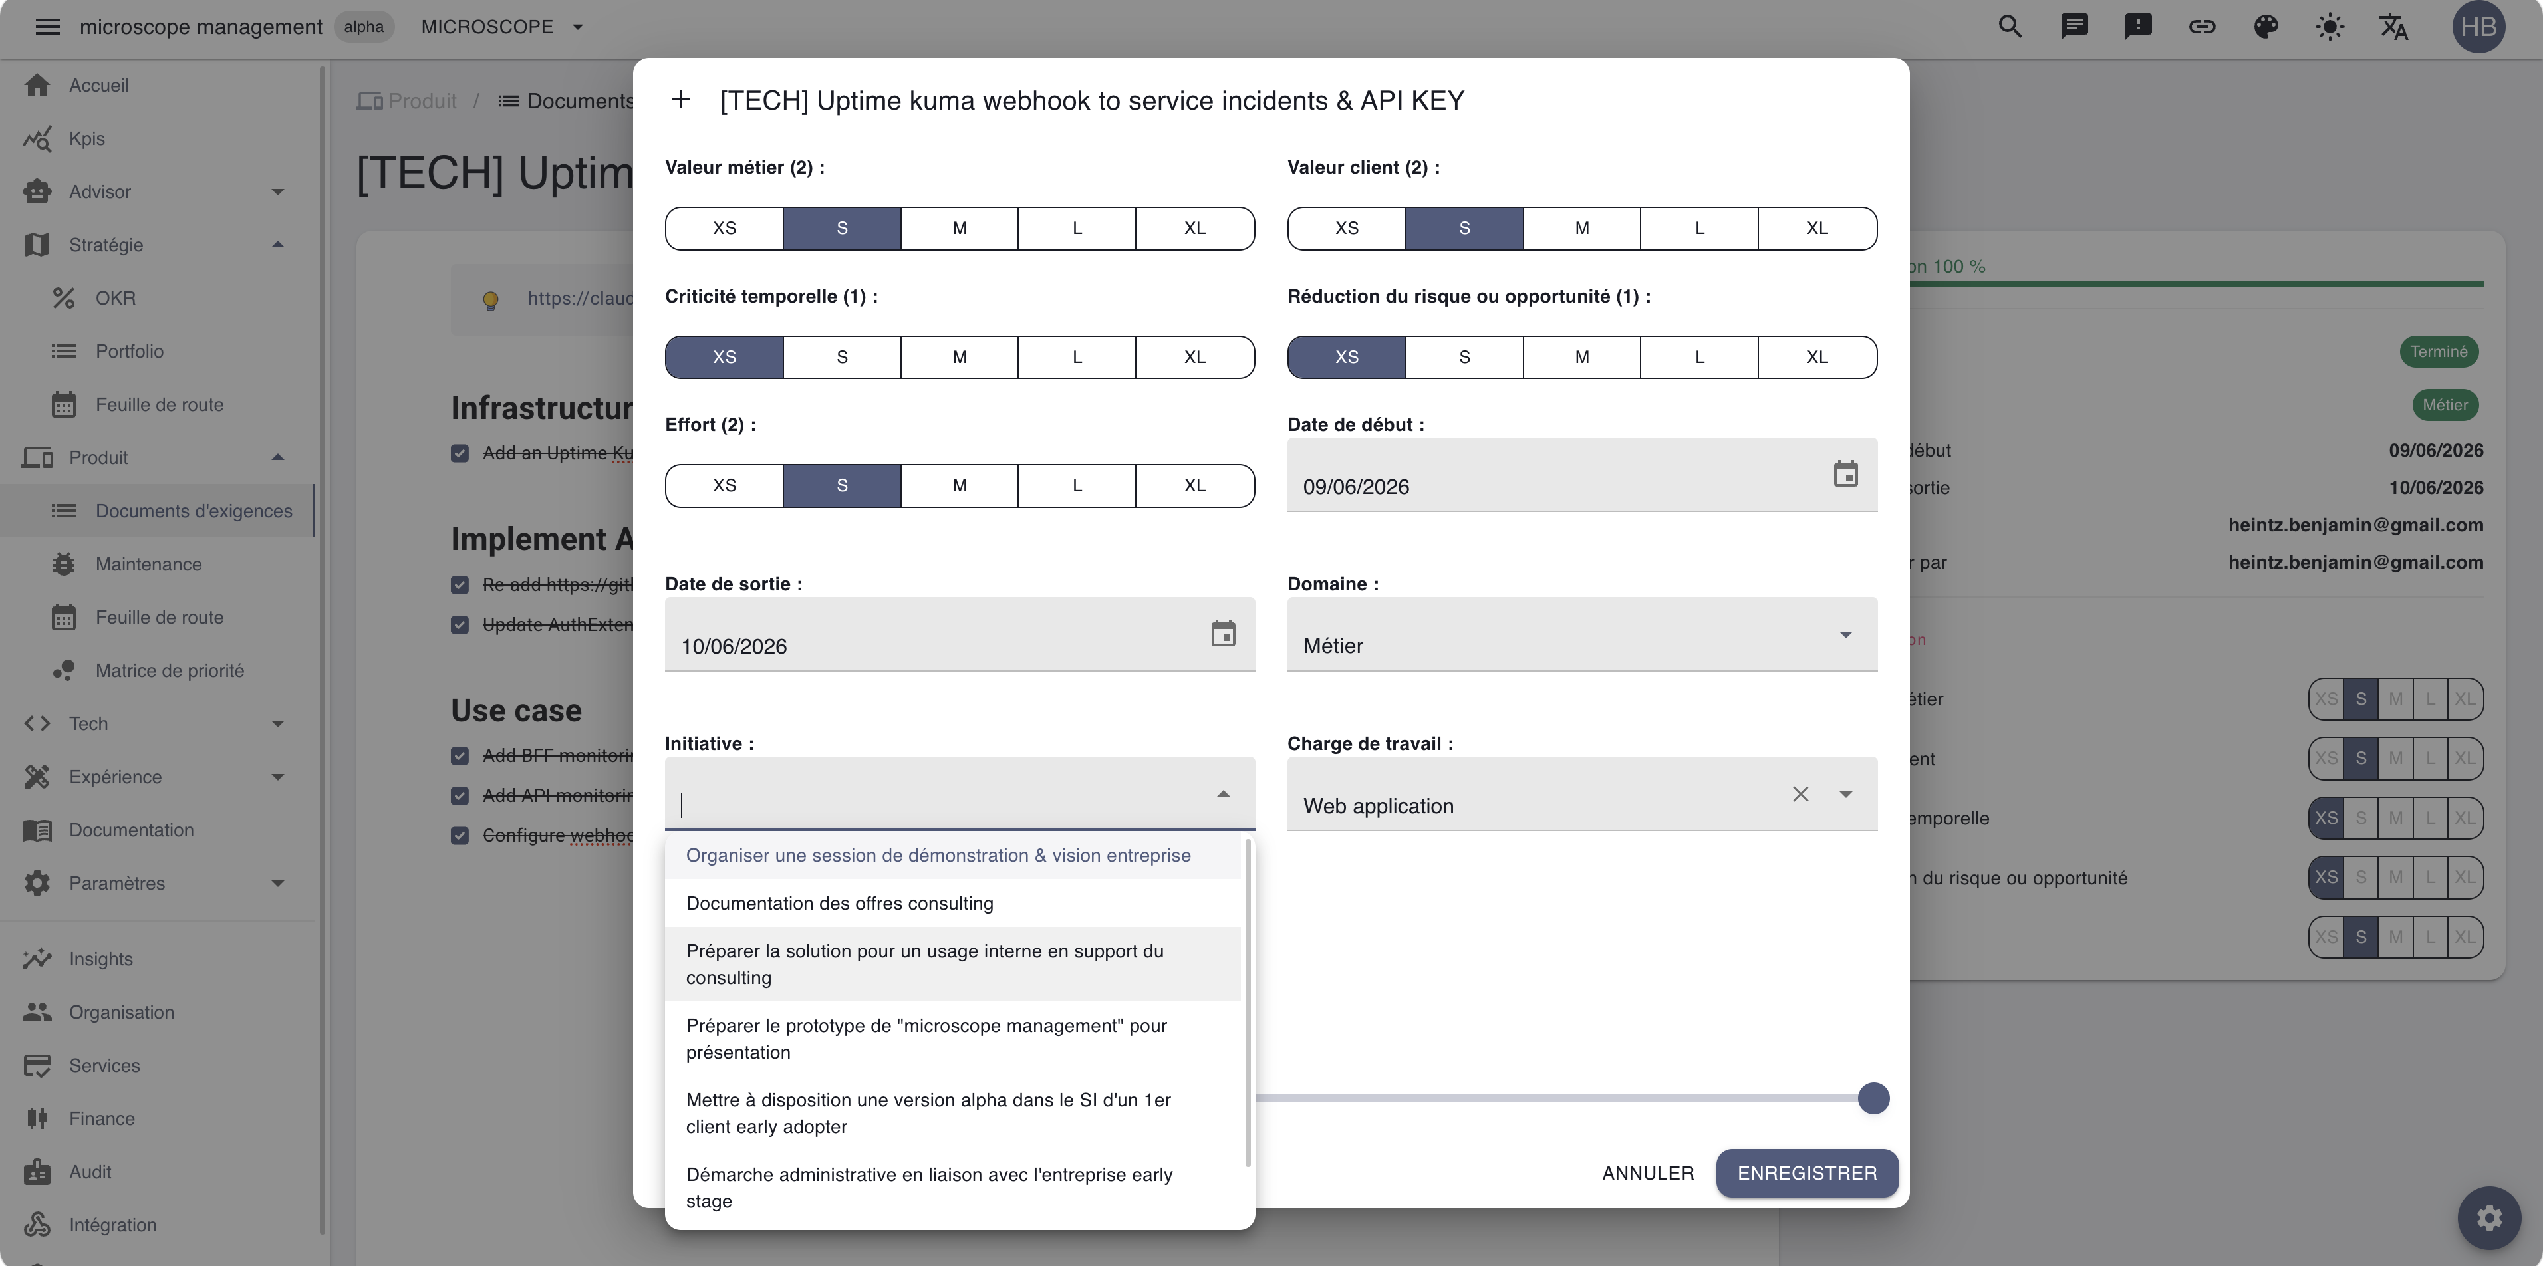Uncheck the Add BFF monitoring checkbox
The height and width of the screenshot is (1266, 2543).
click(459, 756)
